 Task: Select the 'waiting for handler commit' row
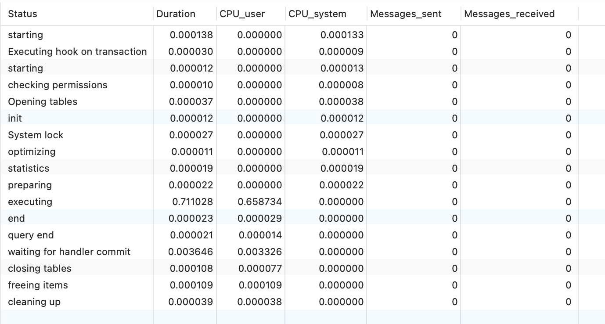click(x=69, y=252)
